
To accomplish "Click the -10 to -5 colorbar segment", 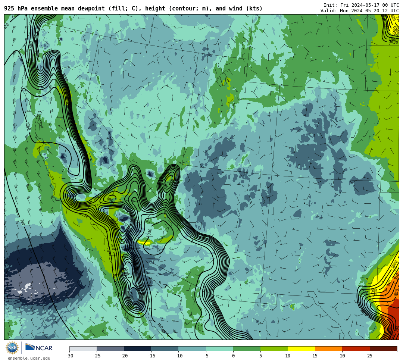I will (x=192, y=348).
